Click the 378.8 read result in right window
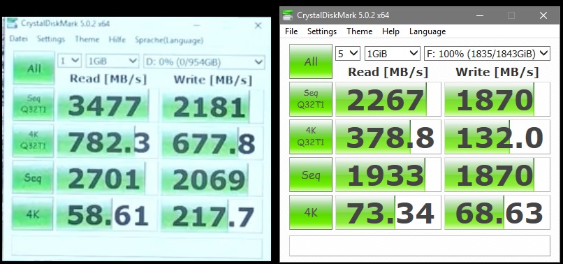The height and width of the screenshot is (264, 563). (388, 137)
